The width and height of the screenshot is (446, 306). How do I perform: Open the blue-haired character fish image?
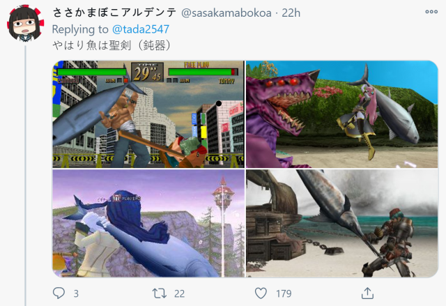[x=148, y=223]
